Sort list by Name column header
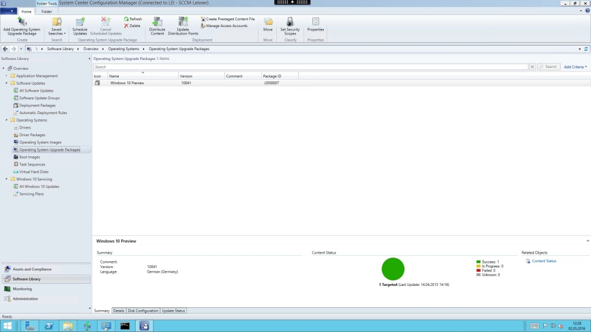Screen dimensions: 591x332 (143, 76)
